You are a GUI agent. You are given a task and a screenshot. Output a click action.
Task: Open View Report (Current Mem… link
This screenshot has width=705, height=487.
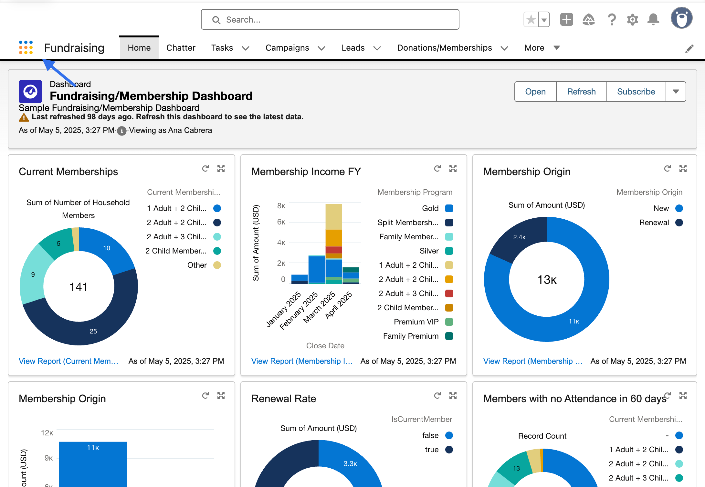tap(68, 361)
